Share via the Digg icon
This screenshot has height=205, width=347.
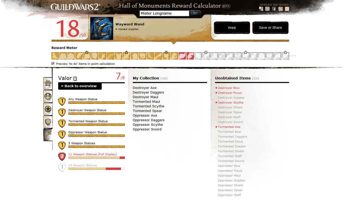tap(268, 9)
